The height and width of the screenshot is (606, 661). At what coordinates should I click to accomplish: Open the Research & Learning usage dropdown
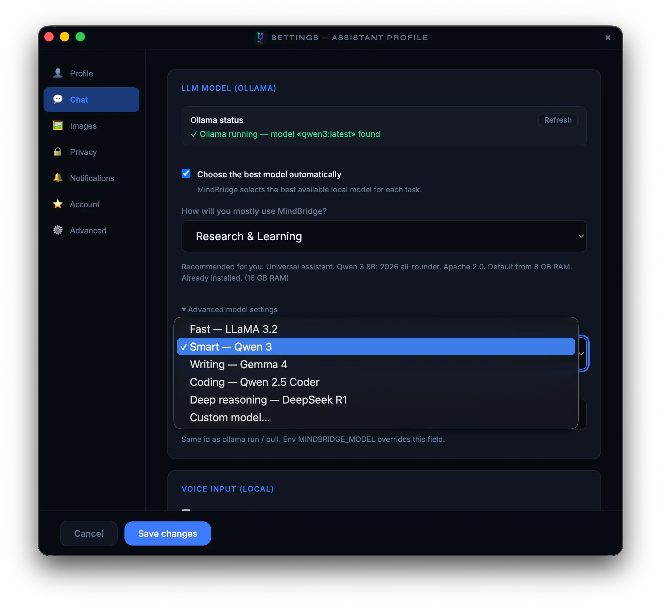pos(384,236)
